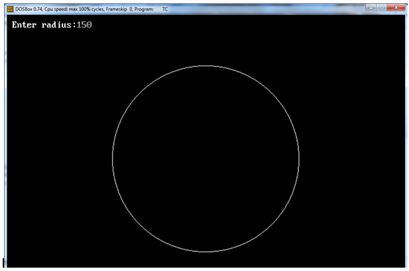The image size is (409, 271).
Task: Click the DOSBox icon in the title bar
Action: [10, 9]
